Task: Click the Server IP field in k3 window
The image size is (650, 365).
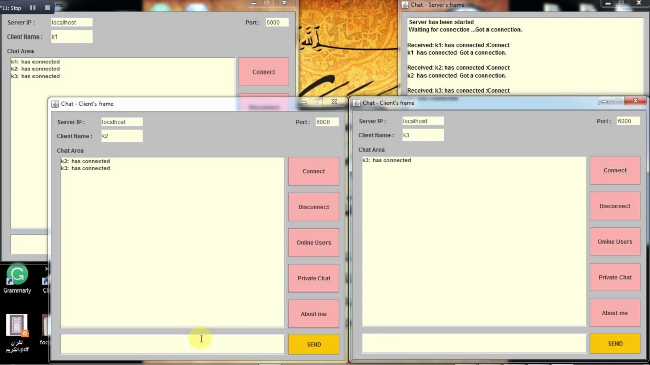Action: [x=422, y=121]
